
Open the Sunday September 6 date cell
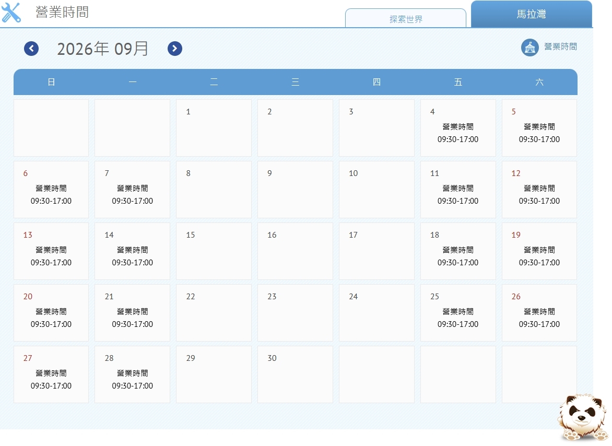coord(51,190)
